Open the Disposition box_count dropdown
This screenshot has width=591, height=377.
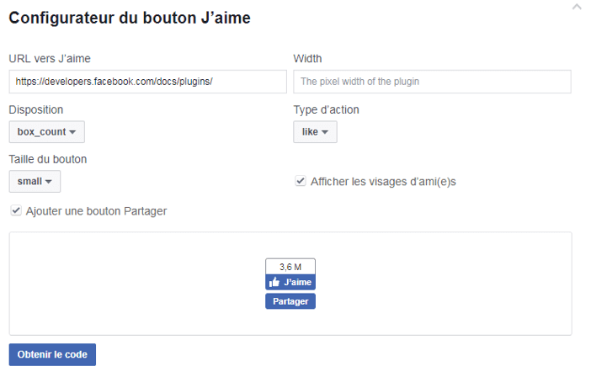[47, 132]
